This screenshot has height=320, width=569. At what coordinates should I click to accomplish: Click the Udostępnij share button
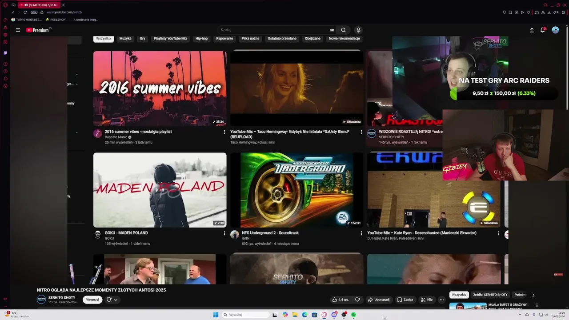[x=379, y=300]
